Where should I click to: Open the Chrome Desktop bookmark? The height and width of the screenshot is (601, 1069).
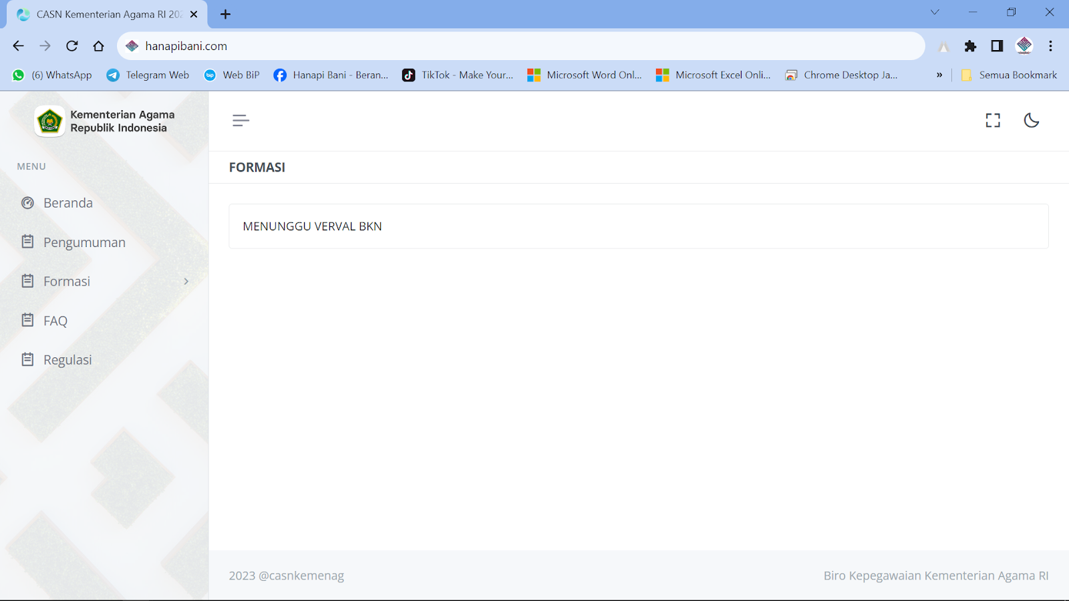coord(841,75)
